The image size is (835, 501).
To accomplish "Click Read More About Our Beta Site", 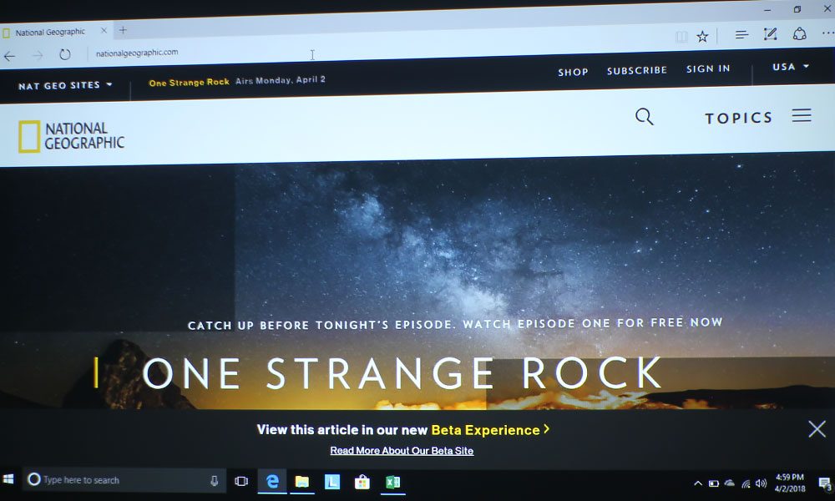I will 402,451.
